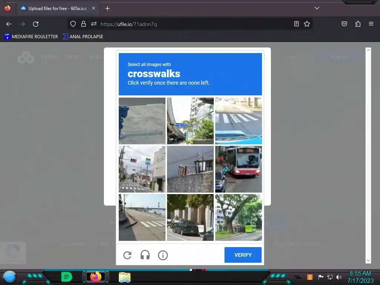
Task: Select the tile with the stone wall and lantern
Action: tap(190, 169)
